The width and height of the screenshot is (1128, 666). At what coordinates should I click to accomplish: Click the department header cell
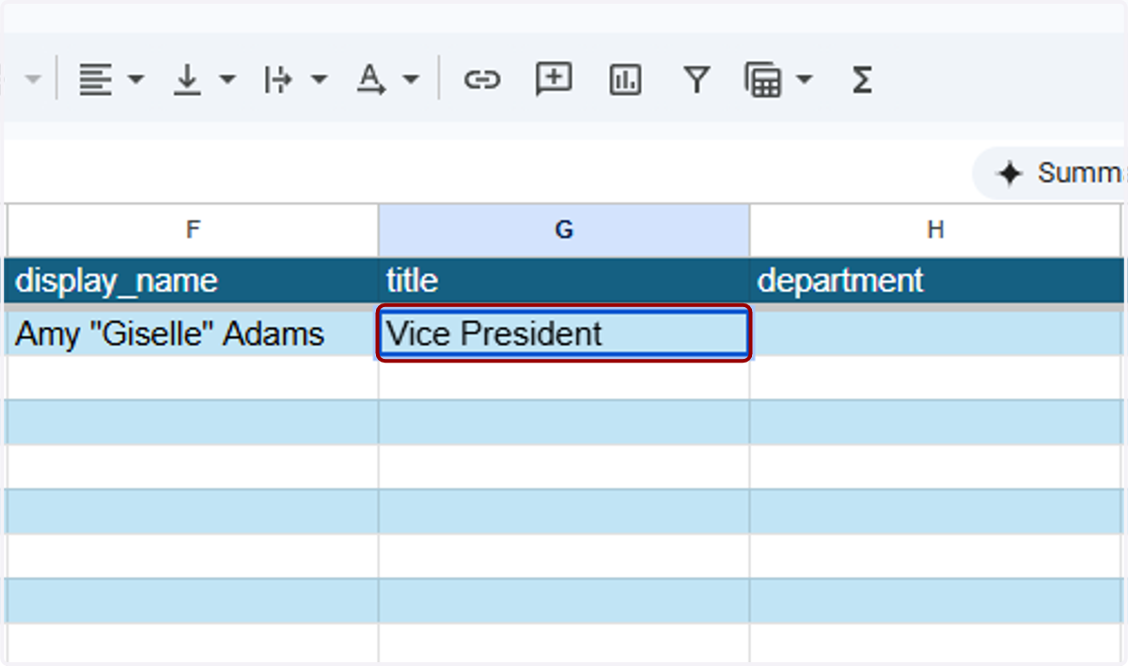[x=936, y=280]
